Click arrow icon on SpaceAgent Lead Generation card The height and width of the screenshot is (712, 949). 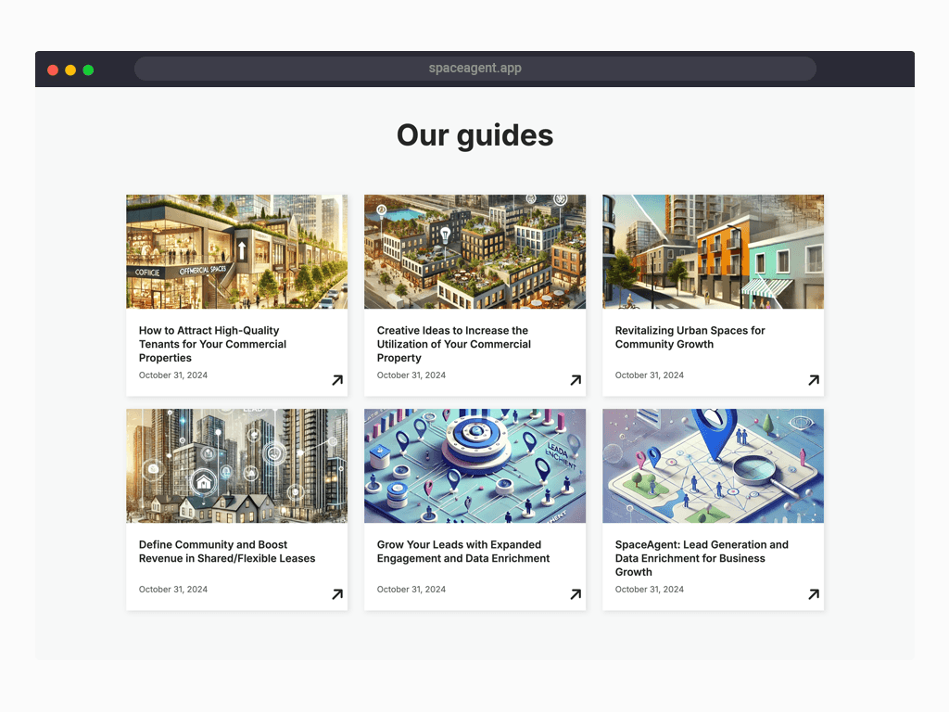coord(814,594)
